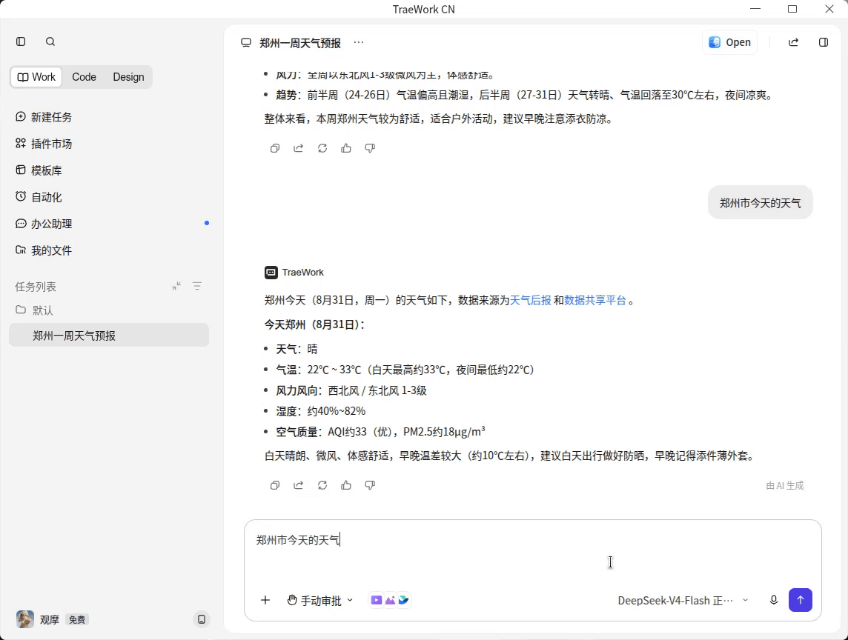Share the first response
This screenshot has height=640, width=848.
[299, 148]
